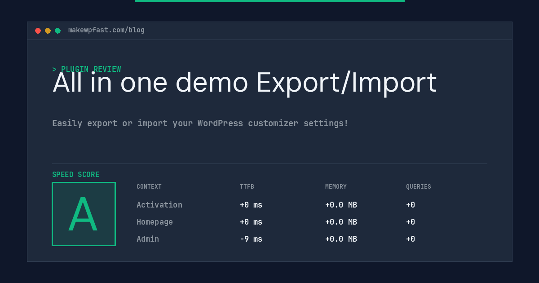Click the Activation queries value +0

click(411, 205)
